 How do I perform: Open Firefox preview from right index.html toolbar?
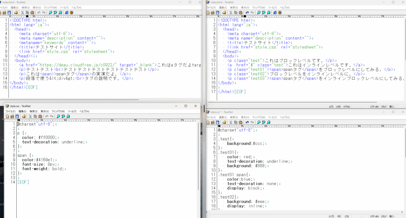[279, 12]
